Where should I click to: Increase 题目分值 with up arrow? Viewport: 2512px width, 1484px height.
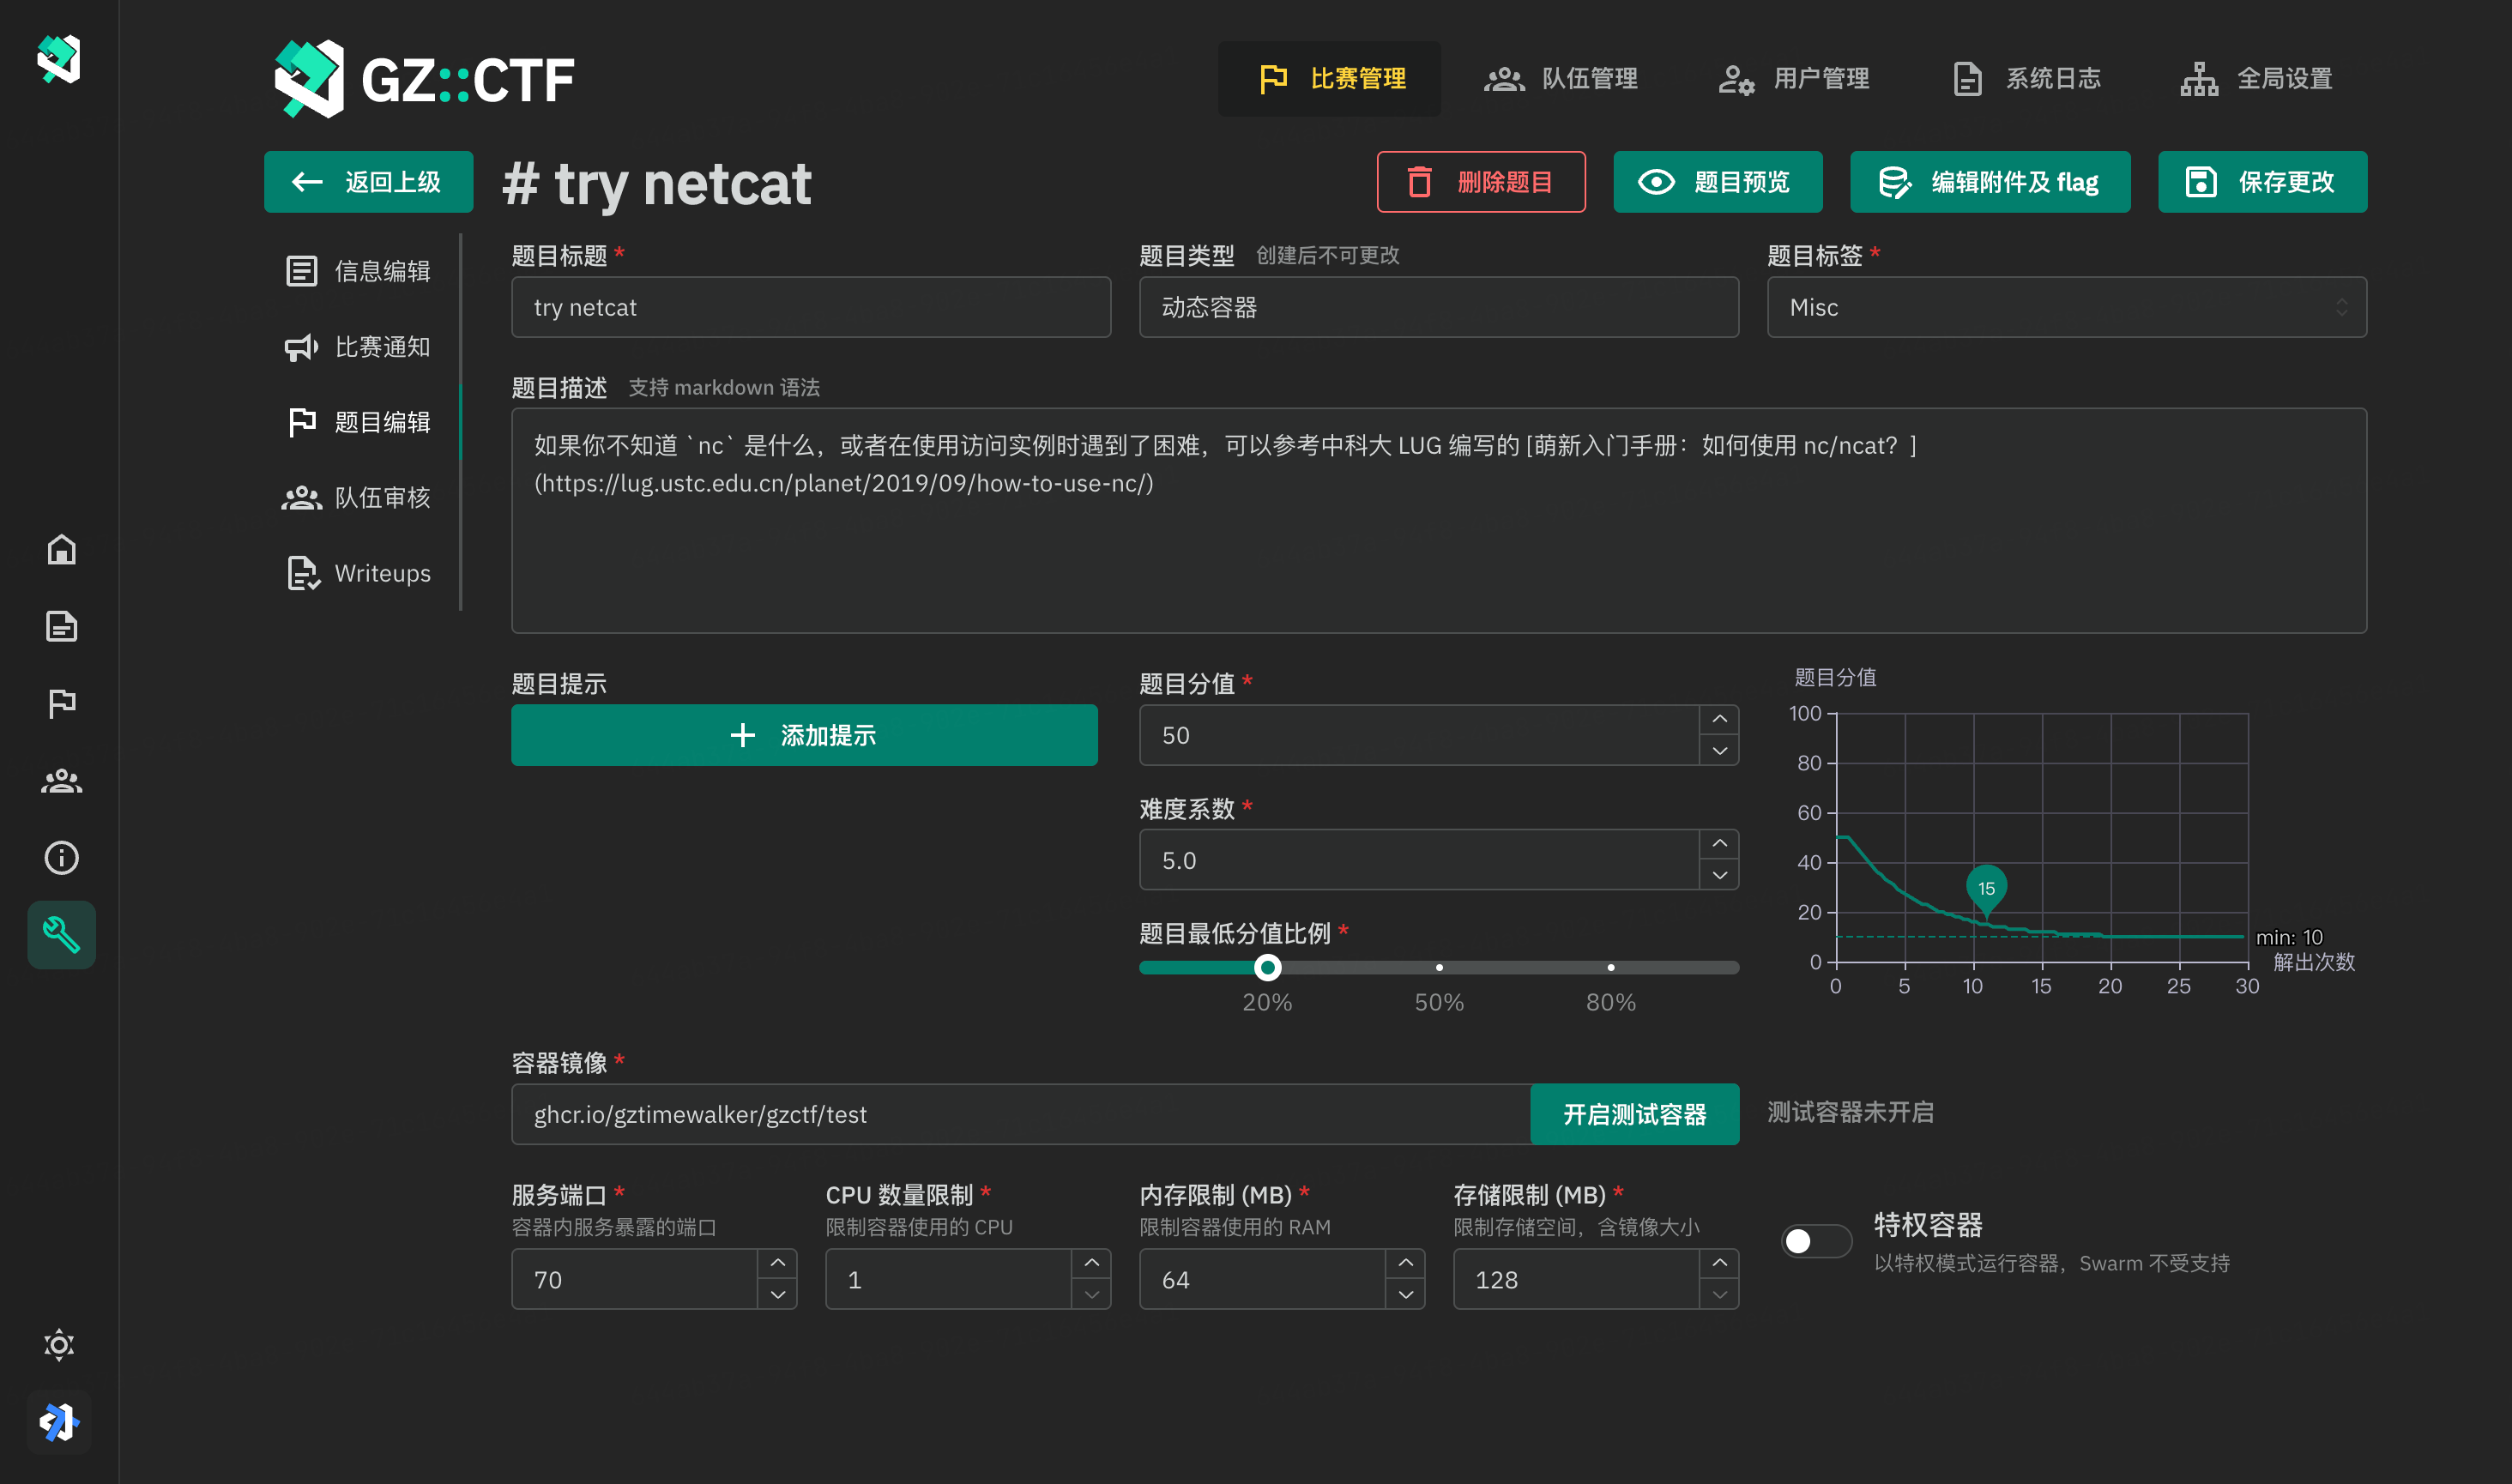[x=1719, y=719]
